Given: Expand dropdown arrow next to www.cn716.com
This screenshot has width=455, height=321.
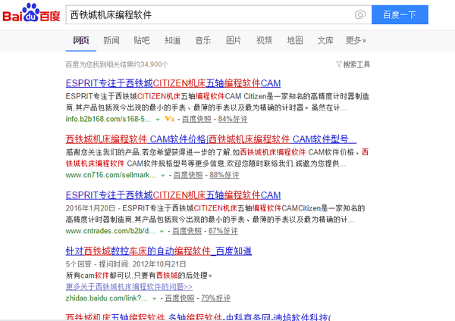Looking at the screenshot, I should [x=163, y=175].
